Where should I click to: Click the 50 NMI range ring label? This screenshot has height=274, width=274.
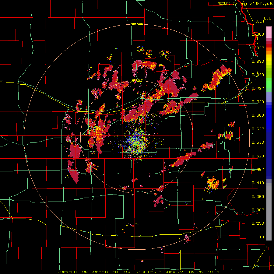(x=137, y=81)
